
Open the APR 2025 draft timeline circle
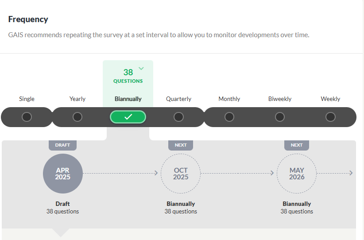[63, 174]
